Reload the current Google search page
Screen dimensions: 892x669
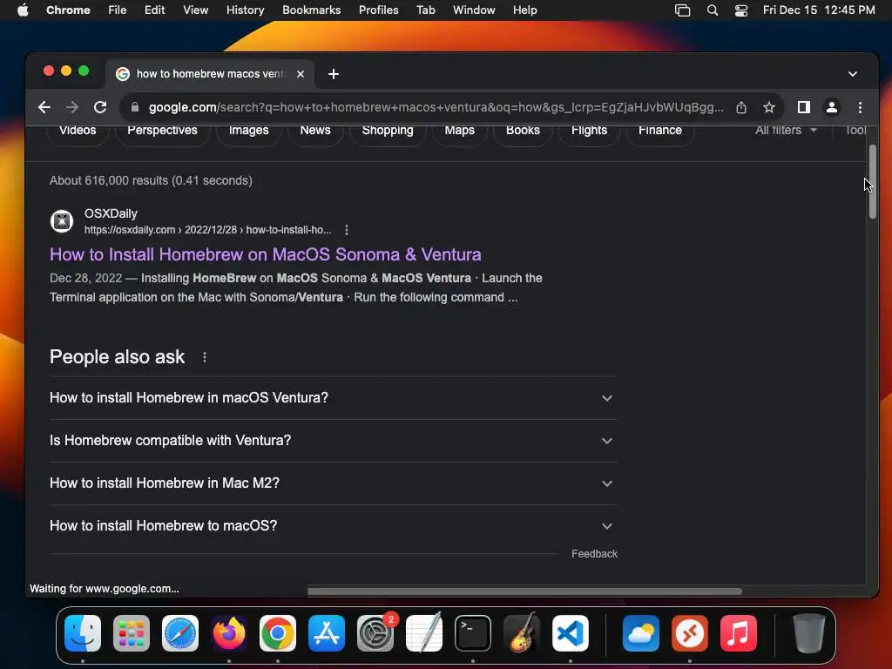point(100,107)
